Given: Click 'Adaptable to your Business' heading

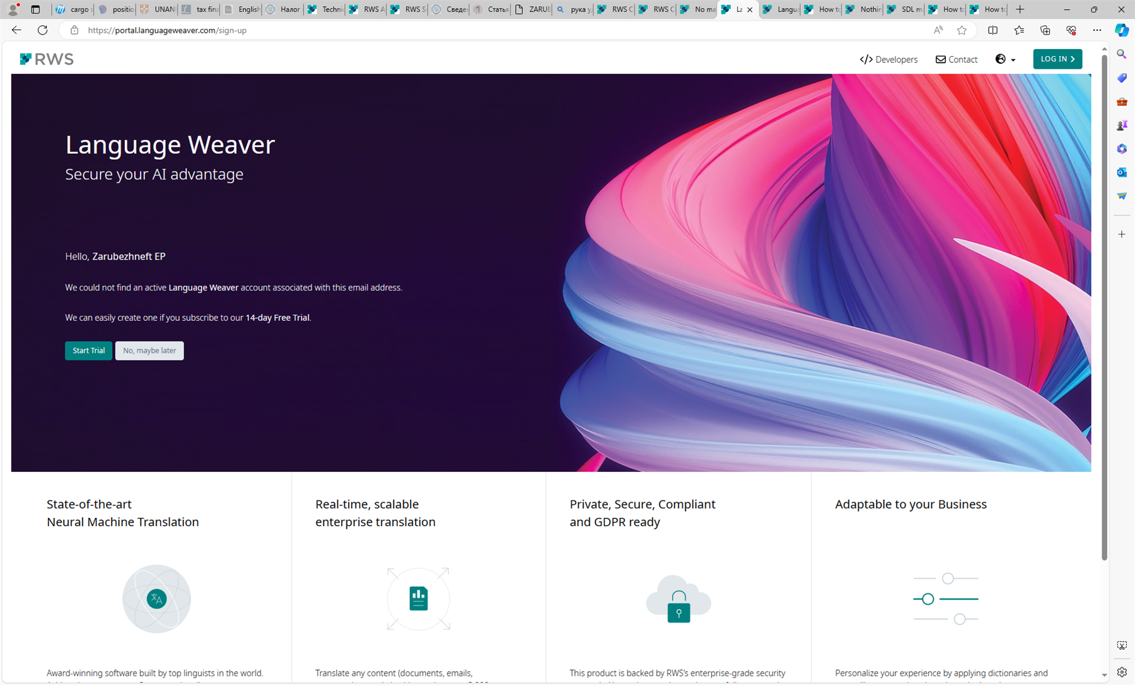Looking at the screenshot, I should click(x=911, y=504).
